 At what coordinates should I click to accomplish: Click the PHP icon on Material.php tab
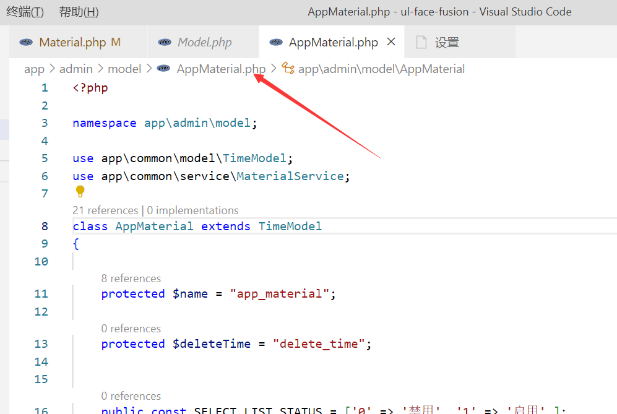point(27,42)
